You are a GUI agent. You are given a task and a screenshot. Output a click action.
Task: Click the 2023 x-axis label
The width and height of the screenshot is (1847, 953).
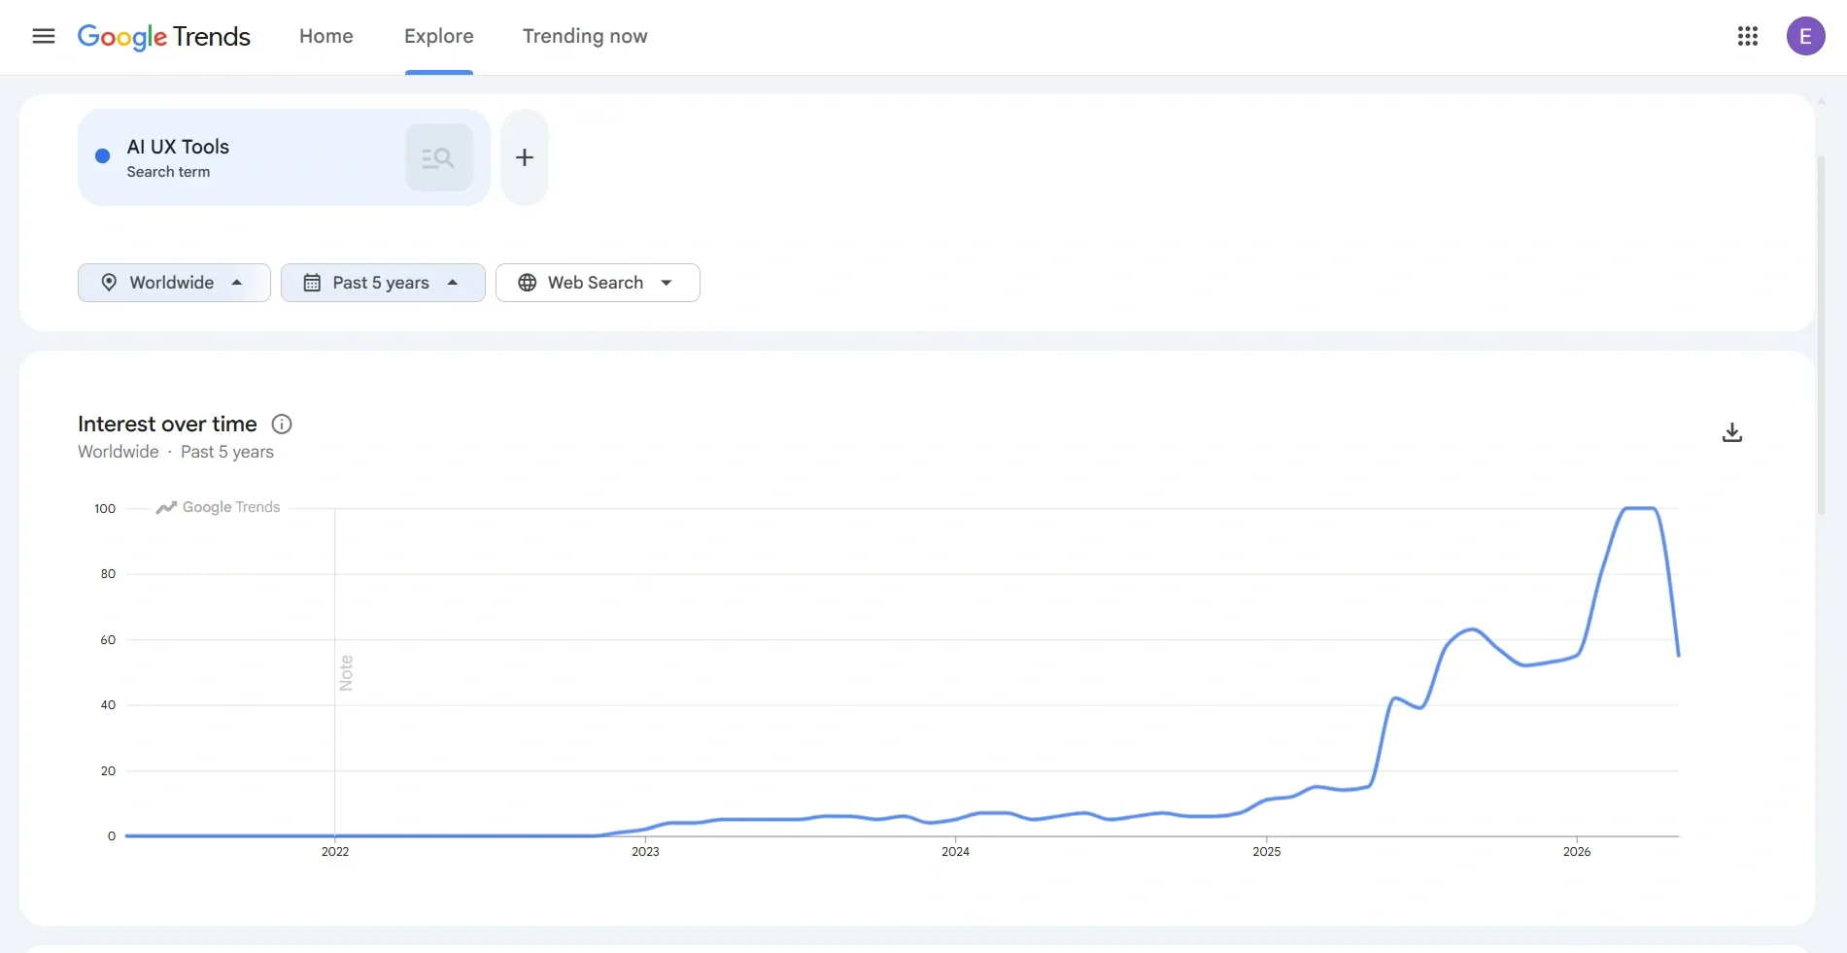coord(645,852)
